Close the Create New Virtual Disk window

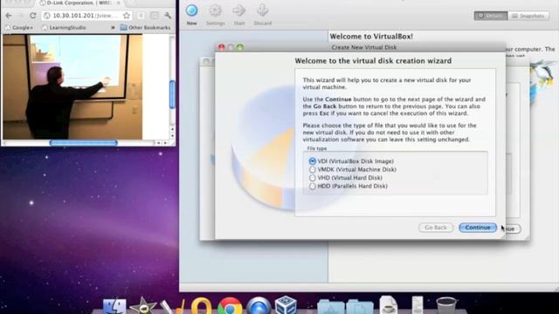(x=221, y=47)
